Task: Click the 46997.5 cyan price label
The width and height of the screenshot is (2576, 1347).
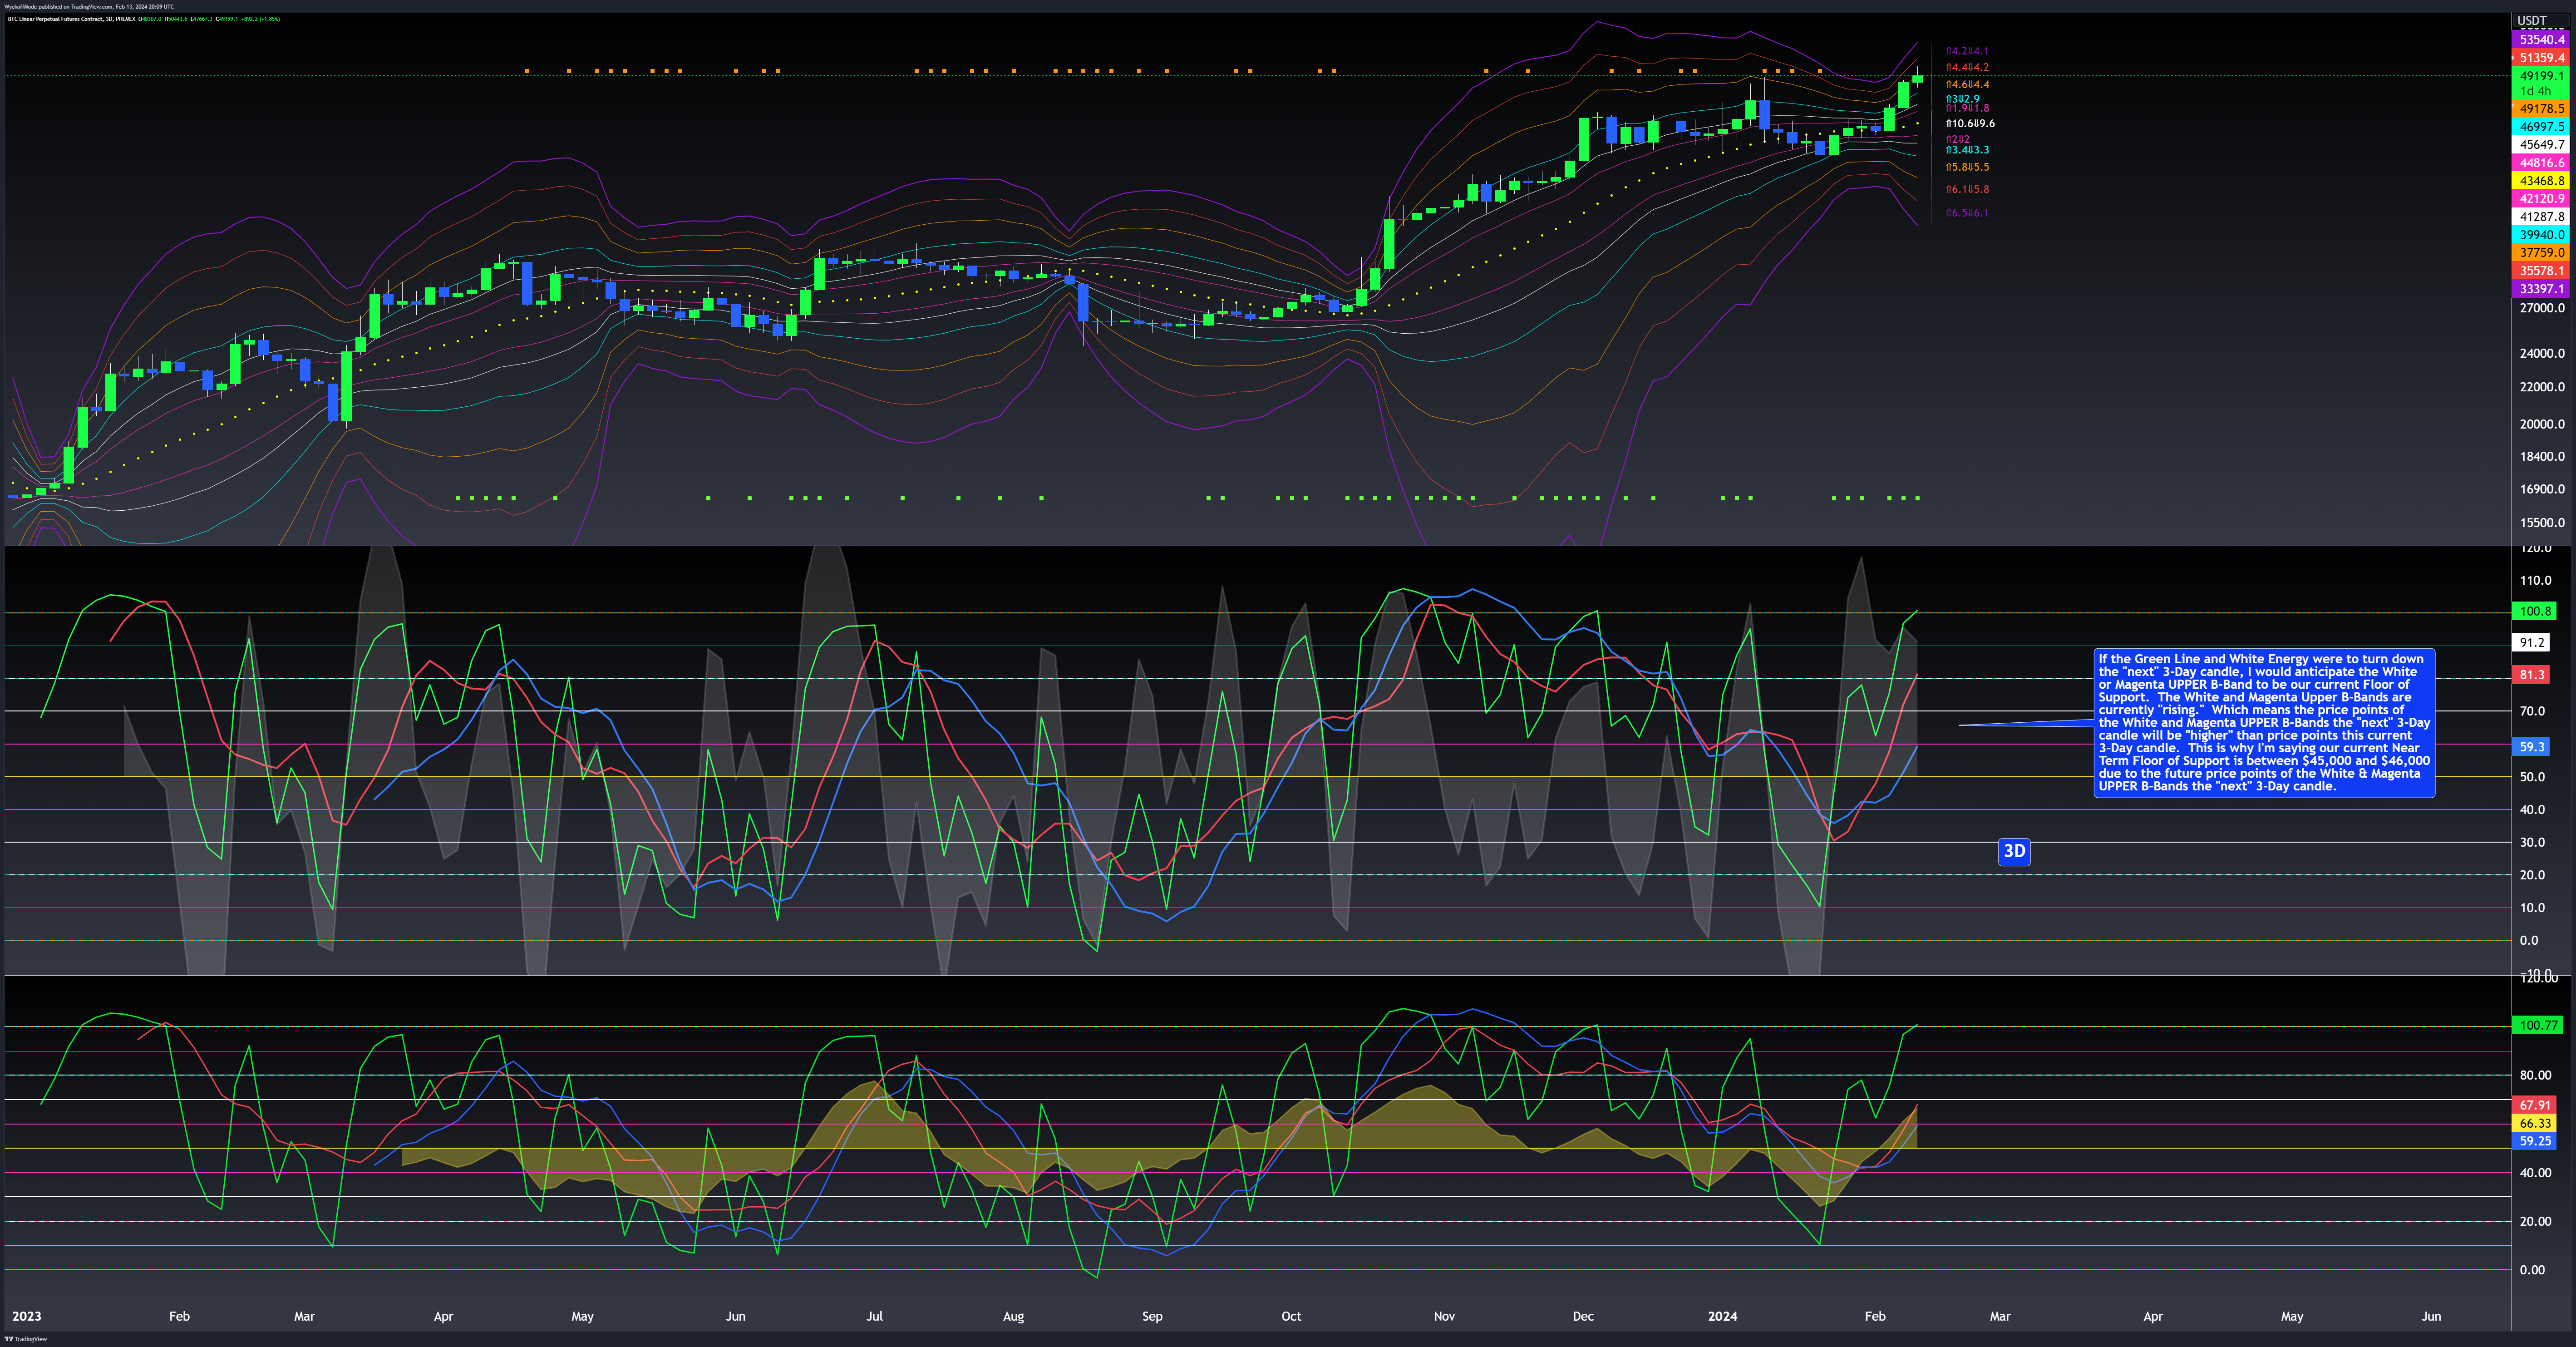Action: (x=2541, y=127)
